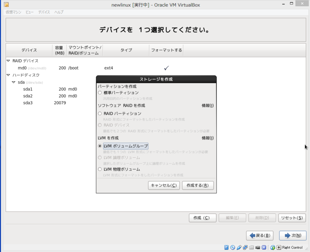Image resolution: width=310 pixels, height=252 pixels.
Task: Click the virtualization features status icon
Action: tap(264, 247)
